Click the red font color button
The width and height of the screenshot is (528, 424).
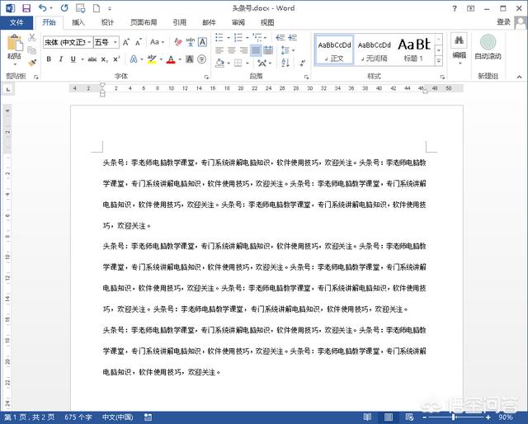pyautogui.click(x=171, y=59)
